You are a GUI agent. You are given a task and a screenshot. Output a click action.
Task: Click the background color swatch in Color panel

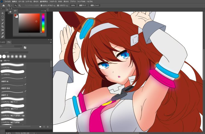[17, 17]
